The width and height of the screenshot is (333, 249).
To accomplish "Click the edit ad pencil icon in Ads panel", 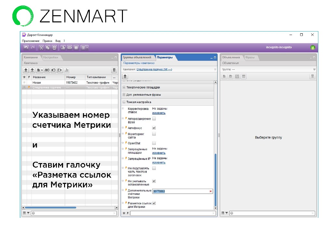I will point(231,77).
